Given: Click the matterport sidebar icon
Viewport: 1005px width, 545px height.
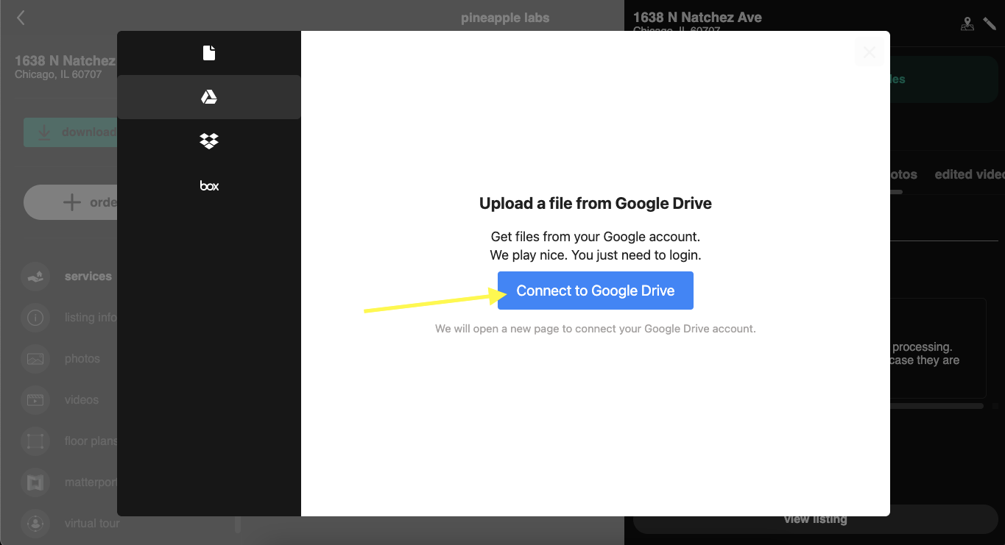Looking at the screenshot, I should (x=35, y=482).
